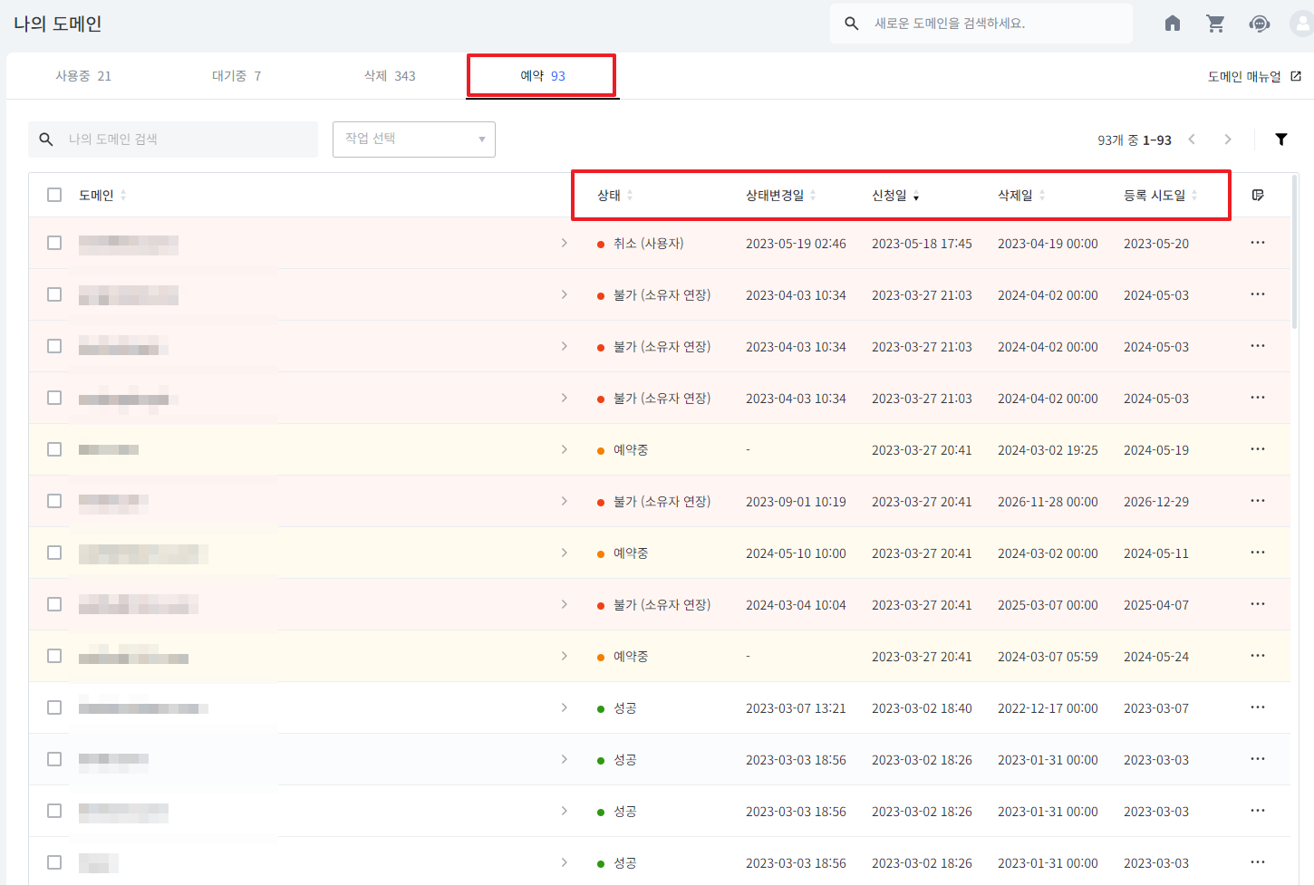Switch to the 사용중 21 tab
This screenshot has height=885, width=1314.
tap(83, 76)
